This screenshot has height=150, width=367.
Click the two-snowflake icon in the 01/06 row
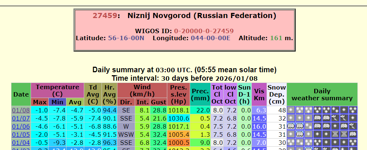[309, 126]
